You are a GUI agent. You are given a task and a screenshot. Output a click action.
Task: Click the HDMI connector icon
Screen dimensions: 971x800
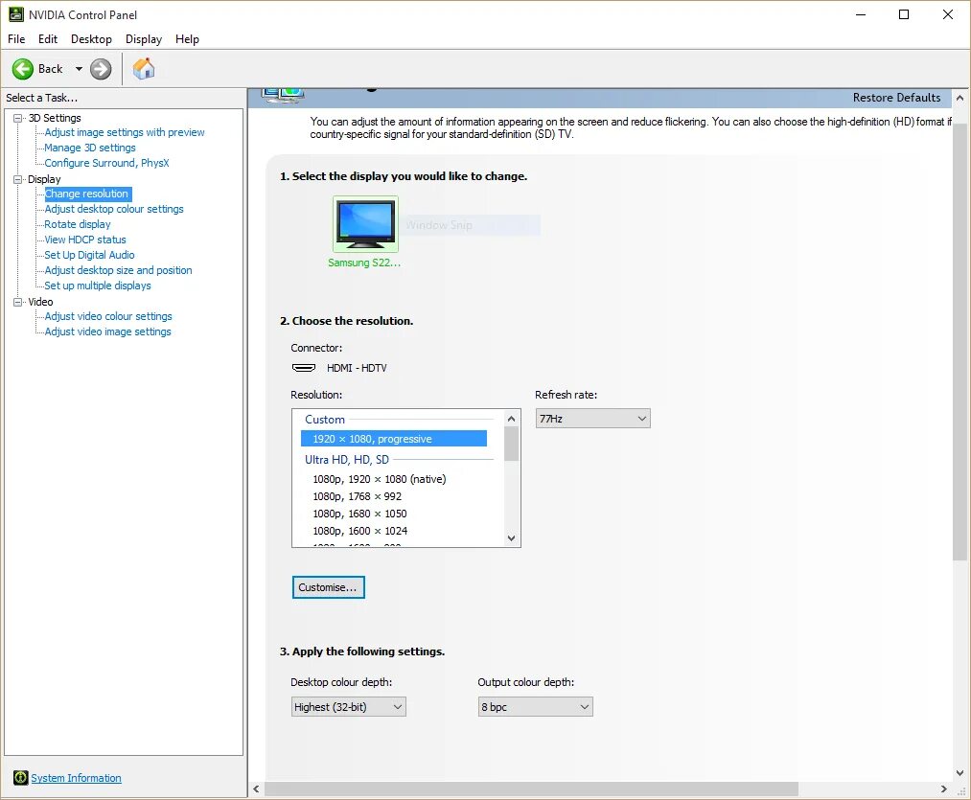(x=304, y=368)
